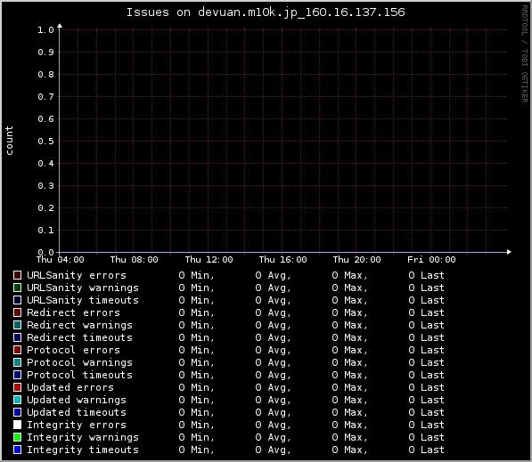Screen dimensions: 532x462
Task: Click the Redirect warnings teal swatch
Action: pyautogui.click(x=17, y=325)
